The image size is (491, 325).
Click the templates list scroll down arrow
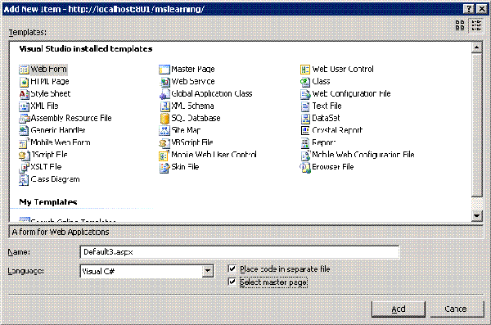476,215
